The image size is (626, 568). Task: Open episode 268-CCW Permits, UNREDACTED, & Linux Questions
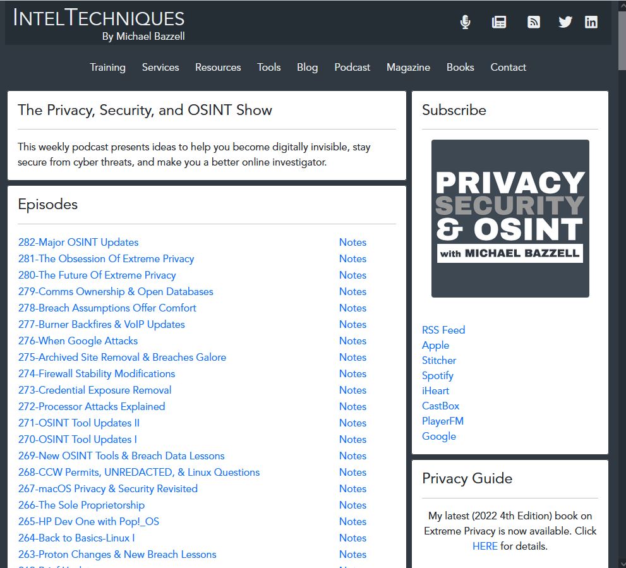point(139,472)
